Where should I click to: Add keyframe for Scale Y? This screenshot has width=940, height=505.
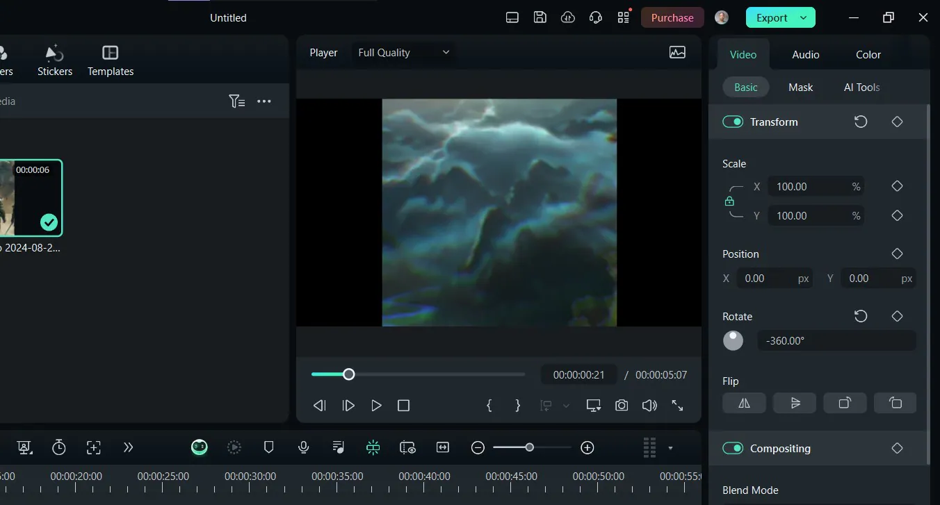(x=897, y=215)
